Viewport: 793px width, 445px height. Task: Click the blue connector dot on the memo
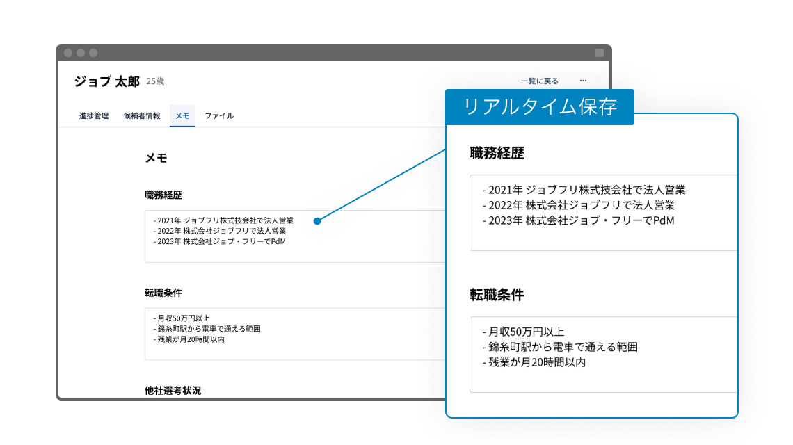click(x=317, y=220)
